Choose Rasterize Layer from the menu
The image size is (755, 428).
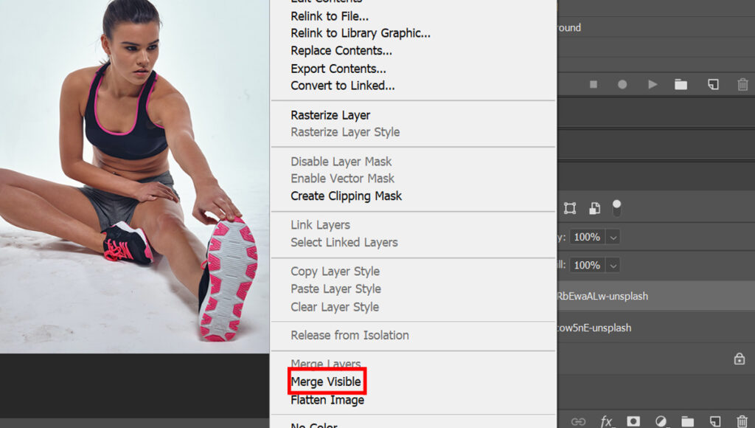[x=330, y=115]
